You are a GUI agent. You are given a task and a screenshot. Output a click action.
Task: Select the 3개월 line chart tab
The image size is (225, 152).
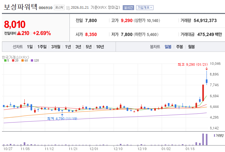[56, 47]
